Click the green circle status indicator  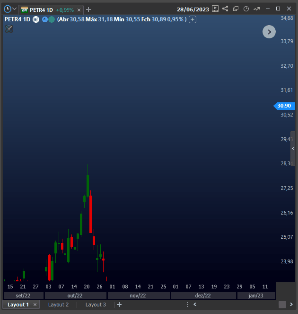tap(52, 19)
